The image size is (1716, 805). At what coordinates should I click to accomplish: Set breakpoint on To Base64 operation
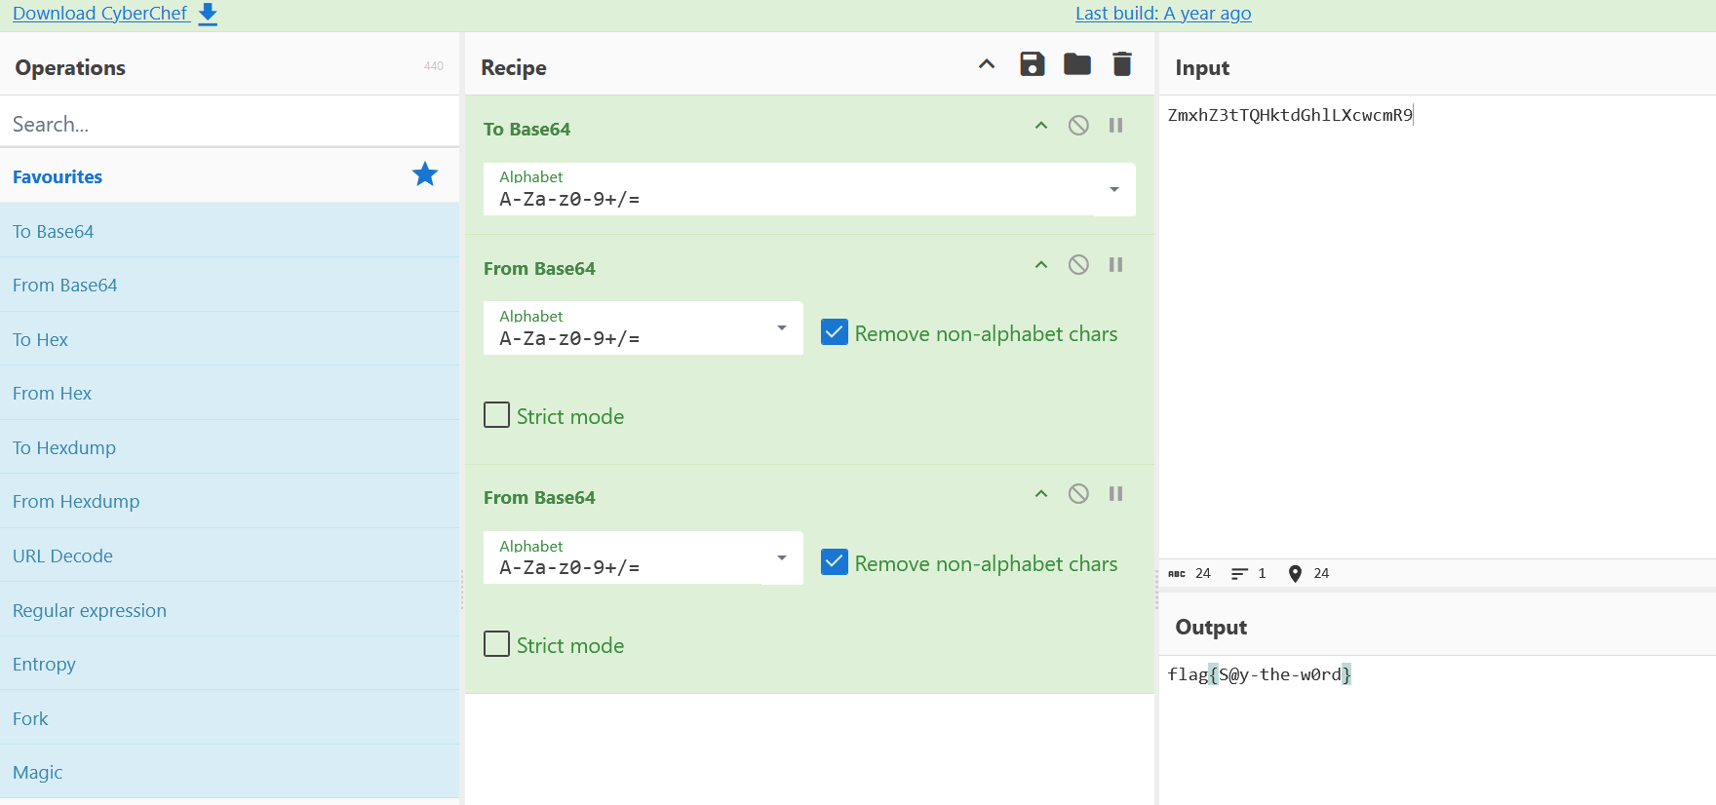1115,126
